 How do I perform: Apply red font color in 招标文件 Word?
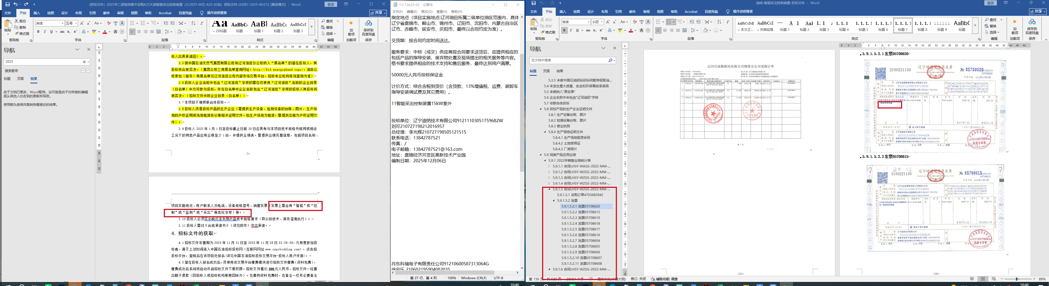105,32
